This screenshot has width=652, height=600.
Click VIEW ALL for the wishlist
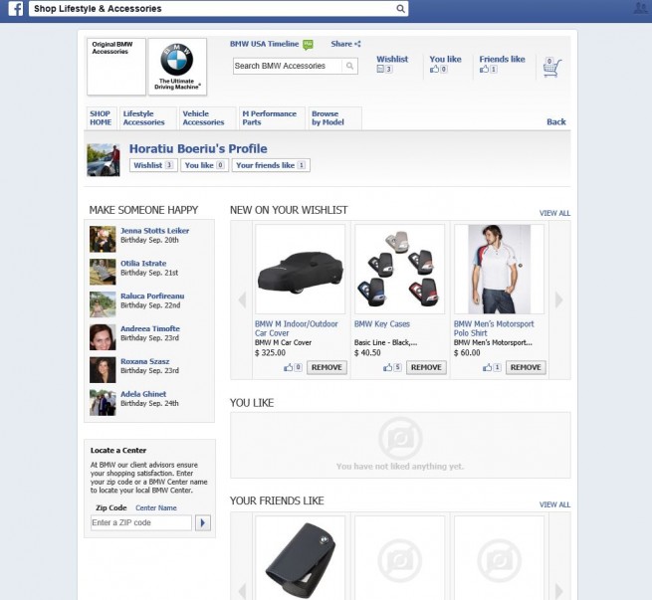(x=554, y=213)
